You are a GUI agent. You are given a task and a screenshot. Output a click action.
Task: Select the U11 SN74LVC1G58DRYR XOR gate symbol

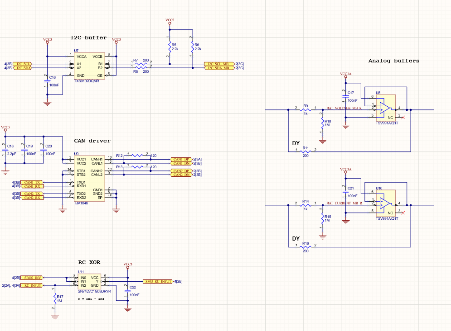(89, 282)
